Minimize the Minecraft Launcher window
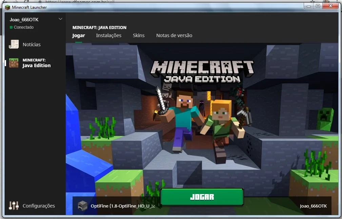The height and width of the screenshot is (219, 342). click(x=309, y=6)
